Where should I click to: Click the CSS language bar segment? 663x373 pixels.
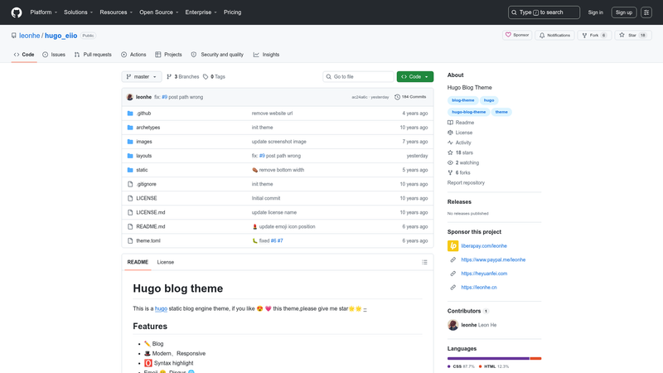pos(488,358)
